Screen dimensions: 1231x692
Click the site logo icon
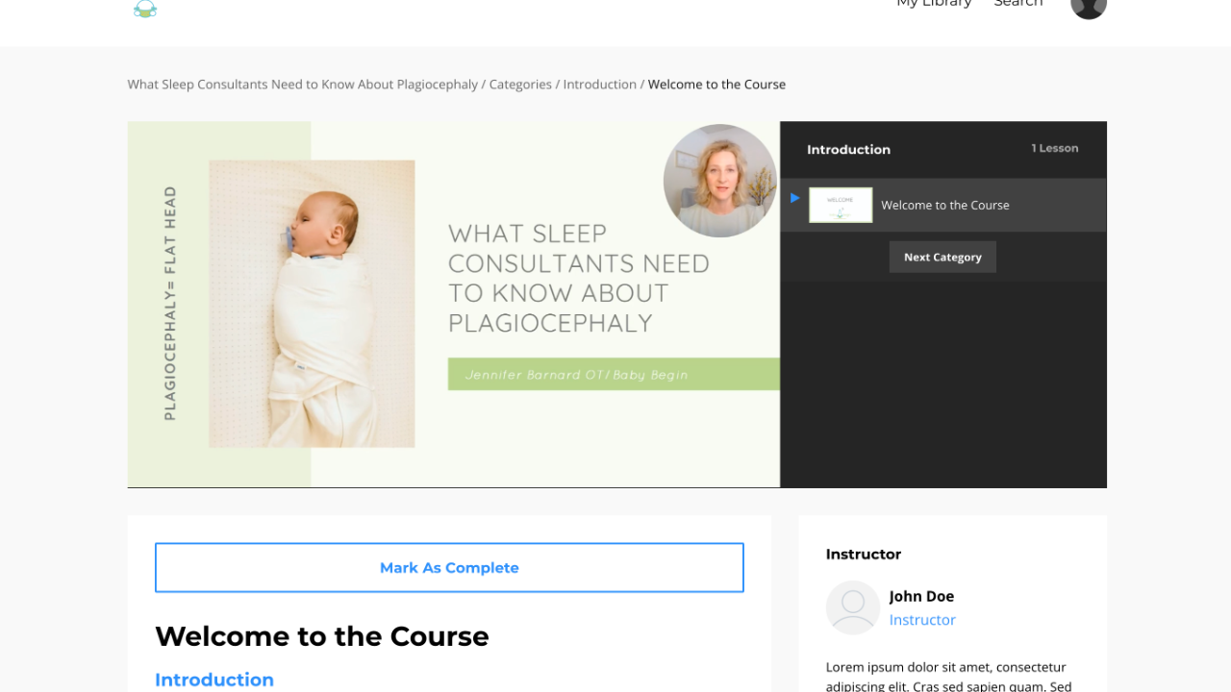click(x=145, y=9)
